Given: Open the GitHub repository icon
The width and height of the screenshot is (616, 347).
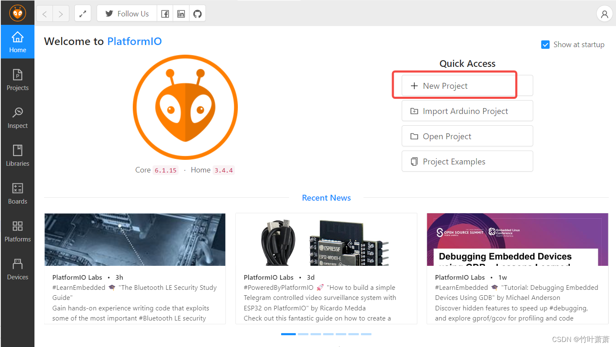Looking at the screenshot, I should pos(197,14).
